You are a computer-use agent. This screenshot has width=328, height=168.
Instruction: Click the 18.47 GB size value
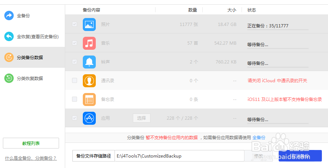227,25
